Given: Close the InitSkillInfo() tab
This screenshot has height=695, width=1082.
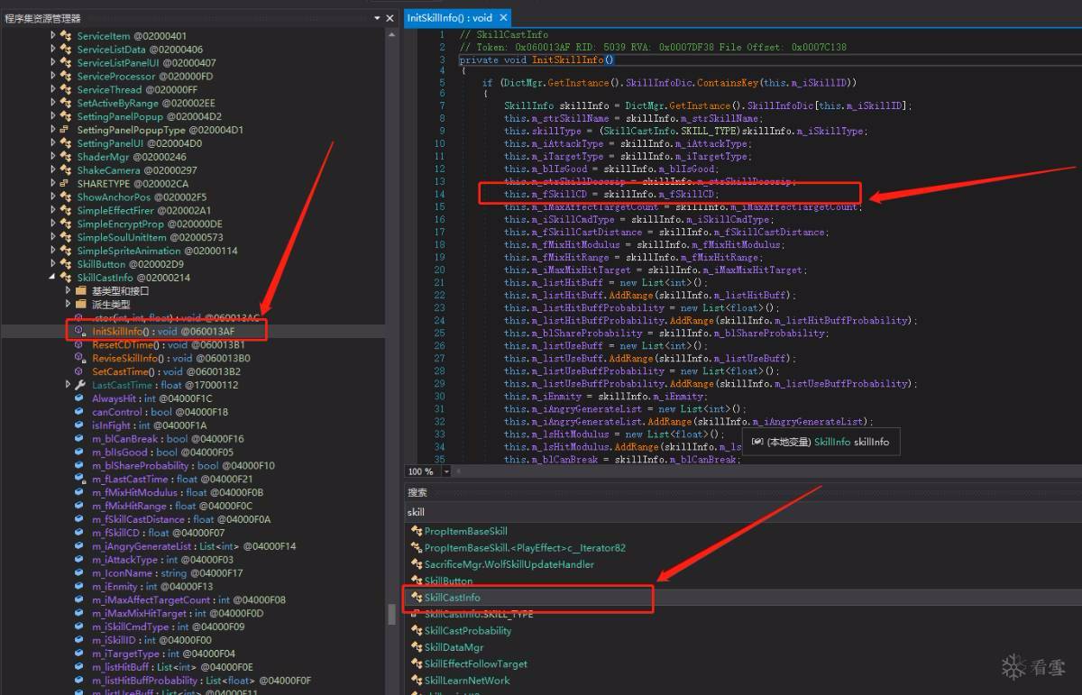Looking at the screenshot, I should pyautogui.click(x=503, y=18).
